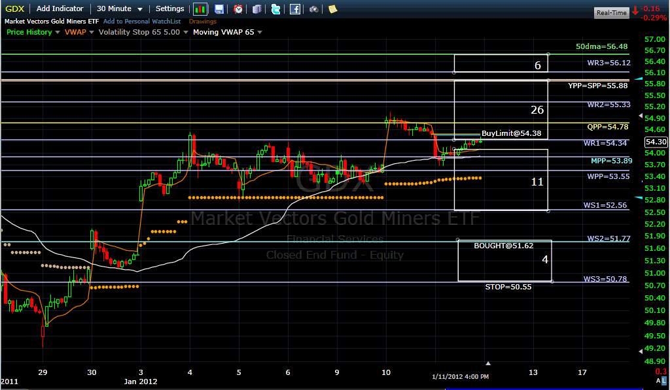Image resolution: width=670 pixels, height=390 pixels.
Task: Click the Market Vectors Gold Miners ETF title
Action: point(52,22)
